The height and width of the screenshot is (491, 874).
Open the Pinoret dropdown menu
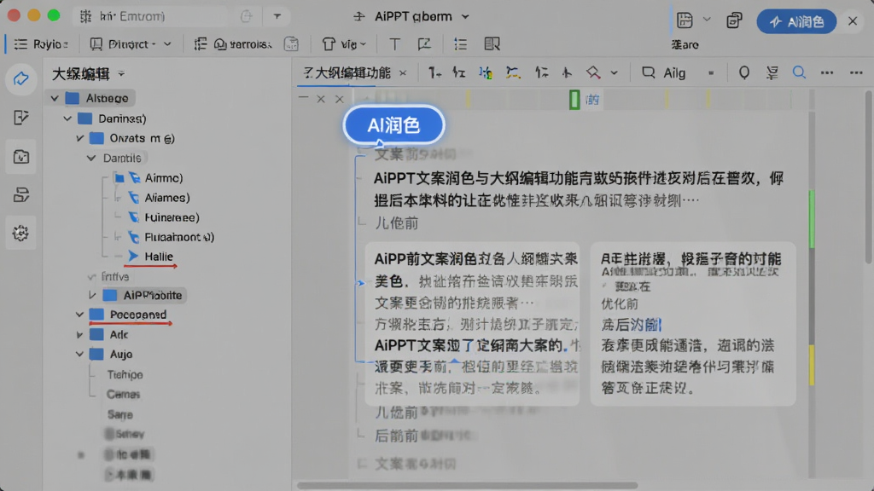(131, 44)
